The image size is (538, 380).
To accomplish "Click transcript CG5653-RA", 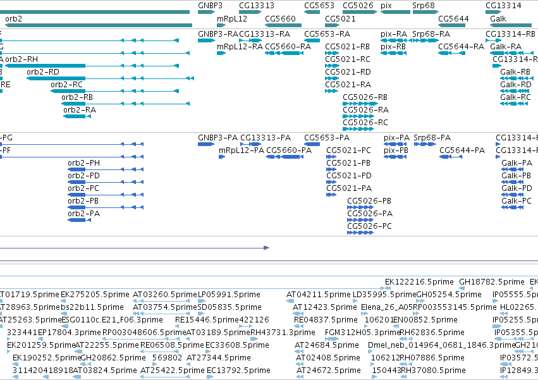I will click(327, 34).
